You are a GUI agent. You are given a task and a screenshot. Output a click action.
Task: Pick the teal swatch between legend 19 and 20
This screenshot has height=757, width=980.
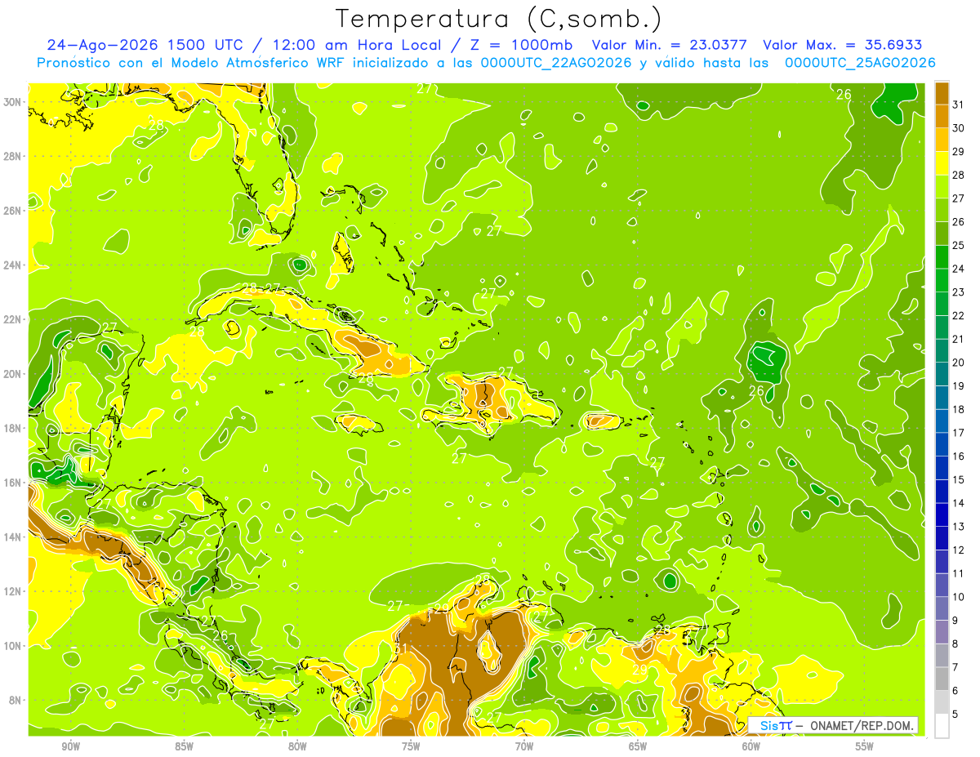coord(942,374)
